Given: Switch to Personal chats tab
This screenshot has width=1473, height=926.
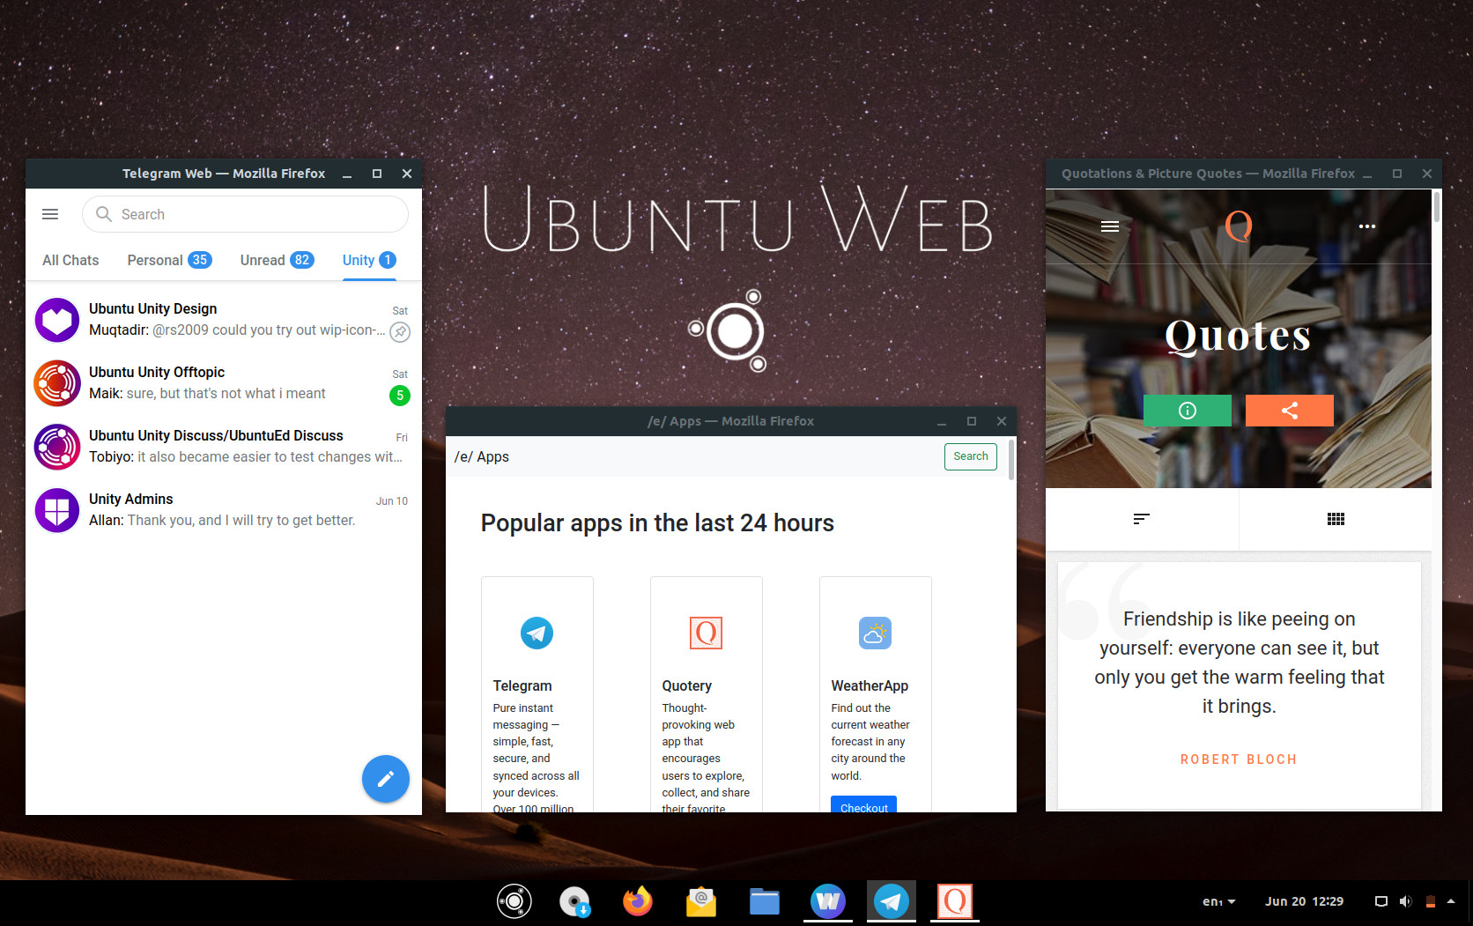Looking at the screenshot, I should 169,260.
